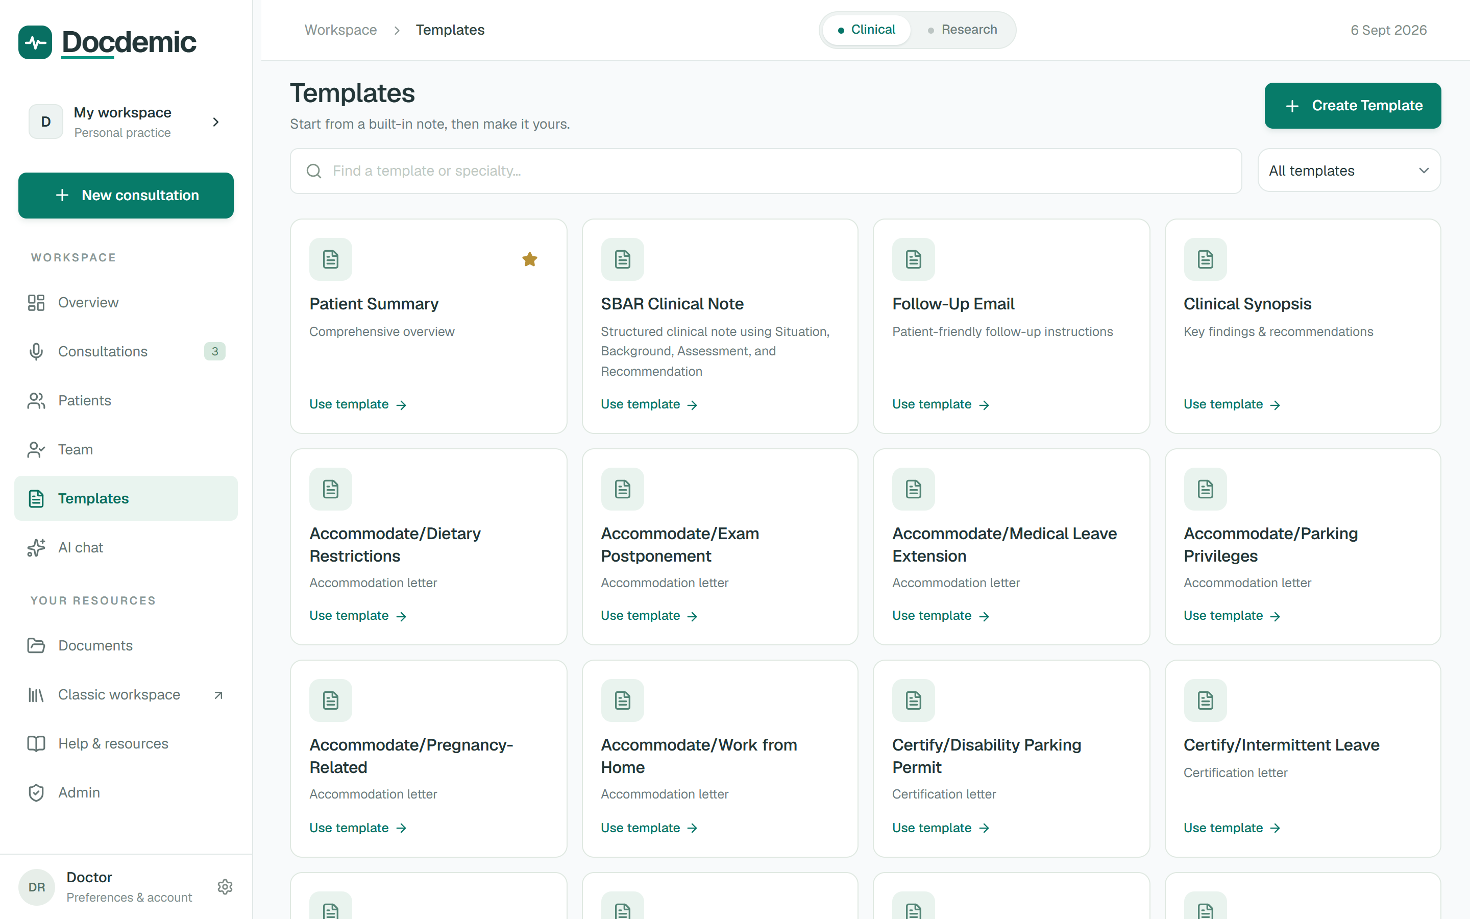Screen dimensions: 1470x919
Task: Use template for Follow-Up Email
Action: tap(941, 404)
